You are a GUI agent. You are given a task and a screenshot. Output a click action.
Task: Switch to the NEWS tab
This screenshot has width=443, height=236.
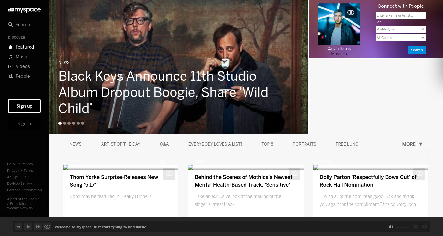tap(76, 144)
